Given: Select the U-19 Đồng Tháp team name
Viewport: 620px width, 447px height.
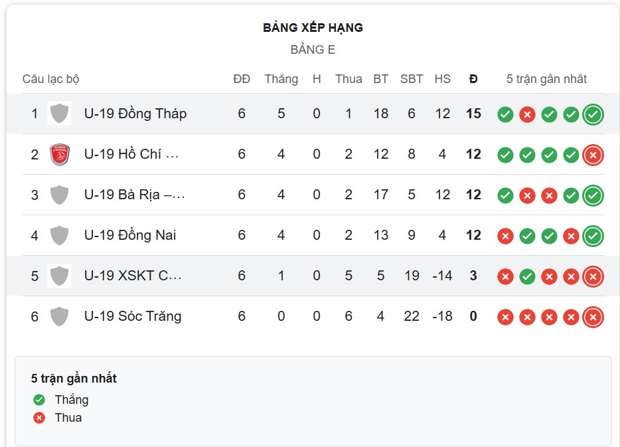Looking at the screenshot, I should [135, 114].
